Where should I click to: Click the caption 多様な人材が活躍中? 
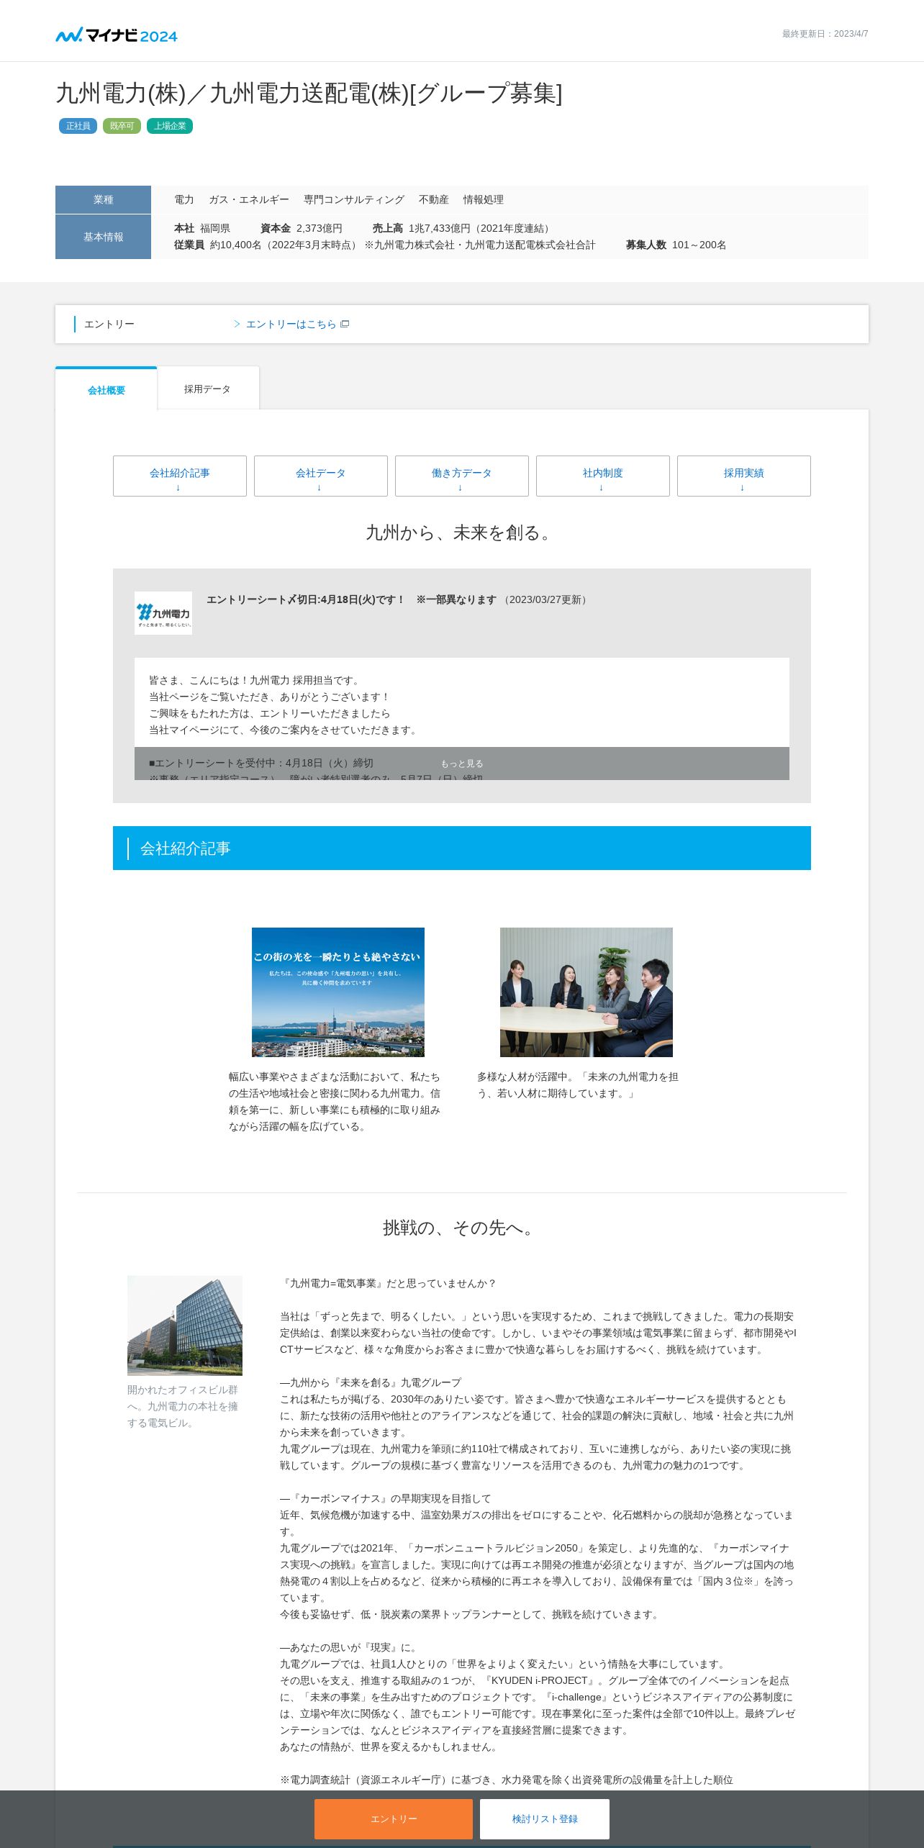[x=578, y=1085]
